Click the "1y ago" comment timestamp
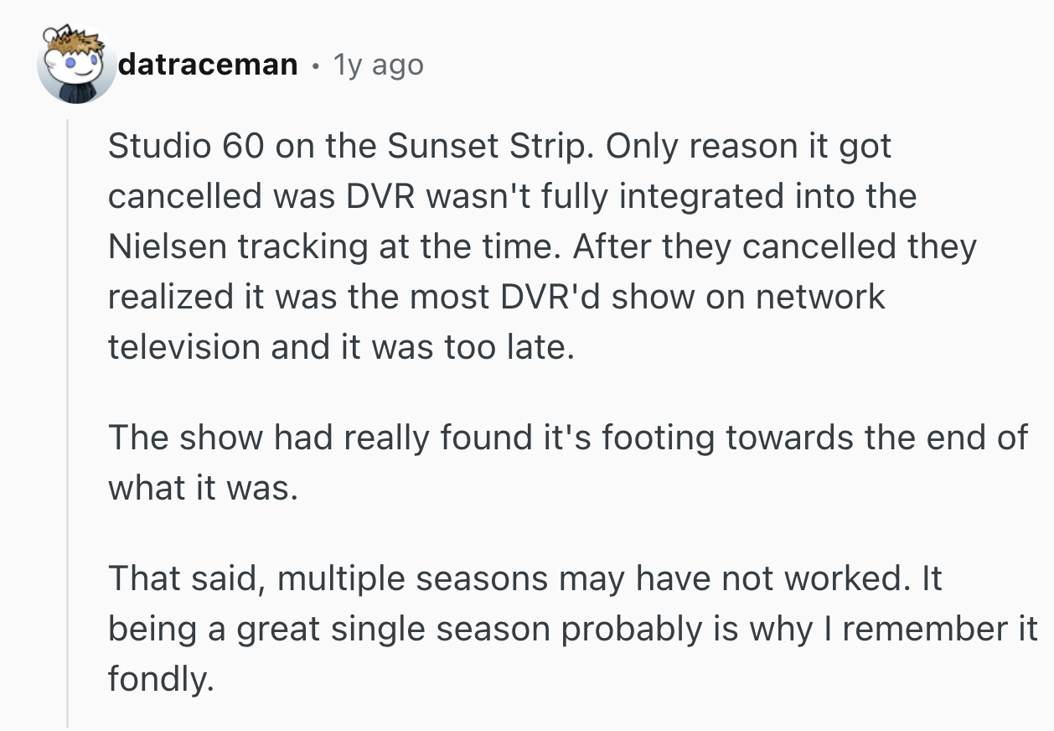1054x731 pixels. pos(378,64)
